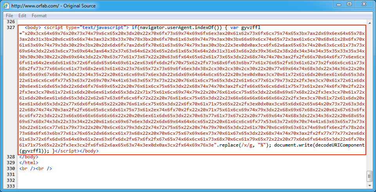Screen dimensions: 376x192
Task: Click line number 332
Action: pyautogui.click(x=11, y=180)
